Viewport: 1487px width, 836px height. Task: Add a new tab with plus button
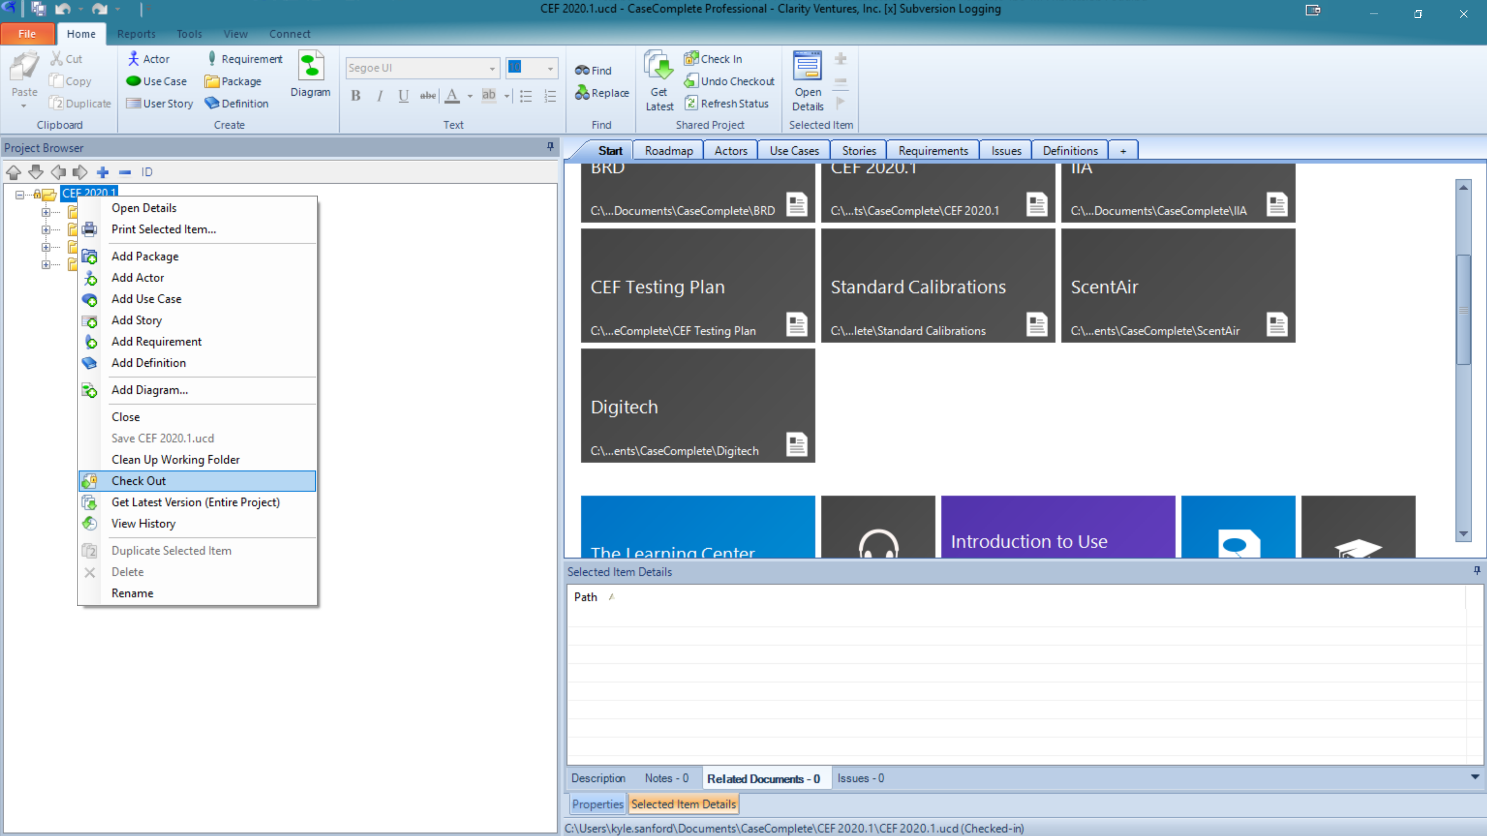click(1123, 151)
